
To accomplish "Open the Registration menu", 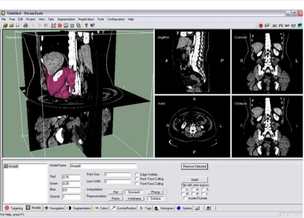I will click(86, 19).
